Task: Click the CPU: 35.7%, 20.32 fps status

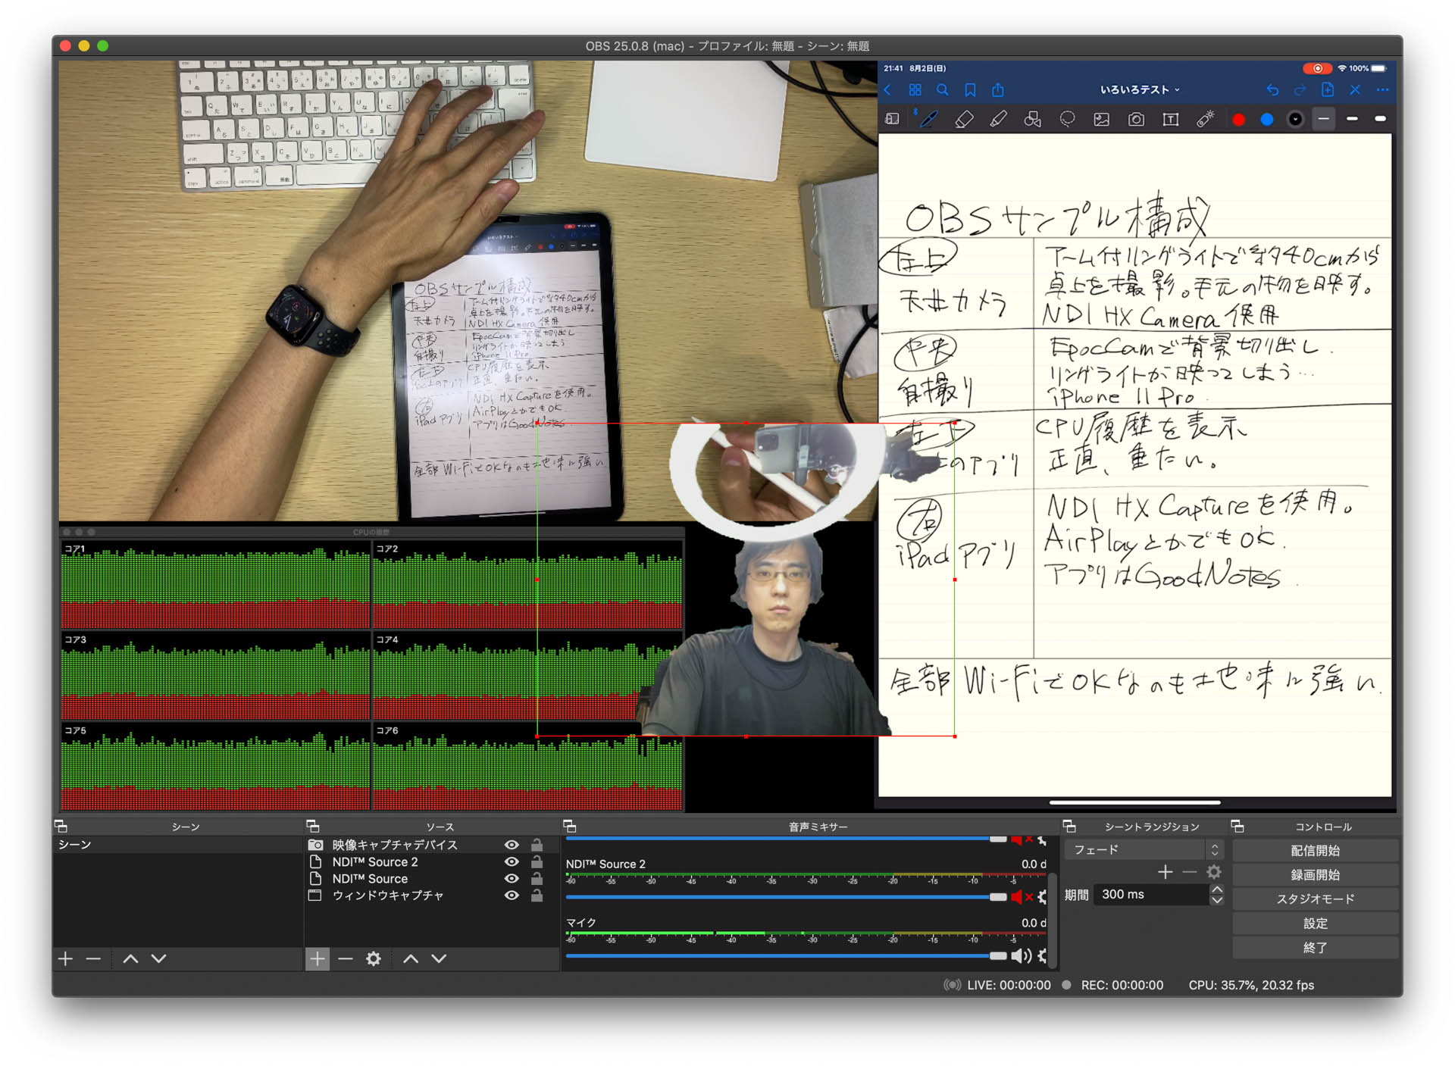Action: [x=1251, y=985]
